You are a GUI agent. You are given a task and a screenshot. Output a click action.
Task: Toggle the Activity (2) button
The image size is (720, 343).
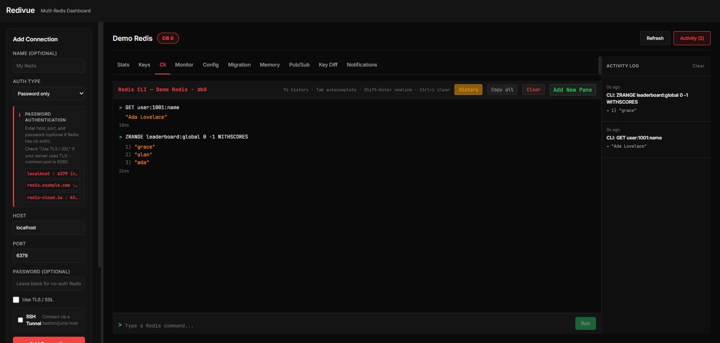(x=692, y=38)
